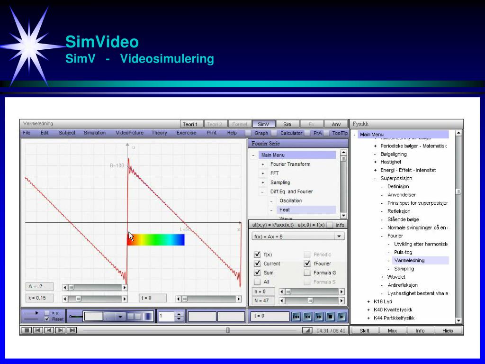Screen dimensions: 485x364
Task: Collapse the Diff.Eq. and Fourier node
Action: [263, 191]
